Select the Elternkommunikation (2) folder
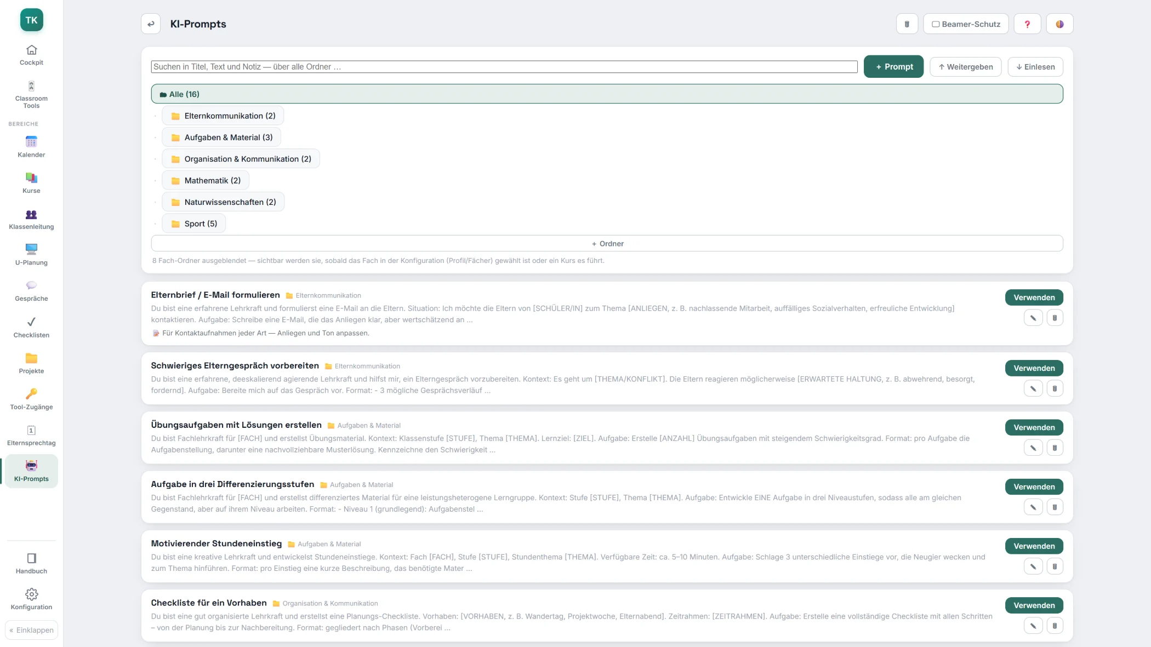 pyautogui.click(x=223, y=116)
